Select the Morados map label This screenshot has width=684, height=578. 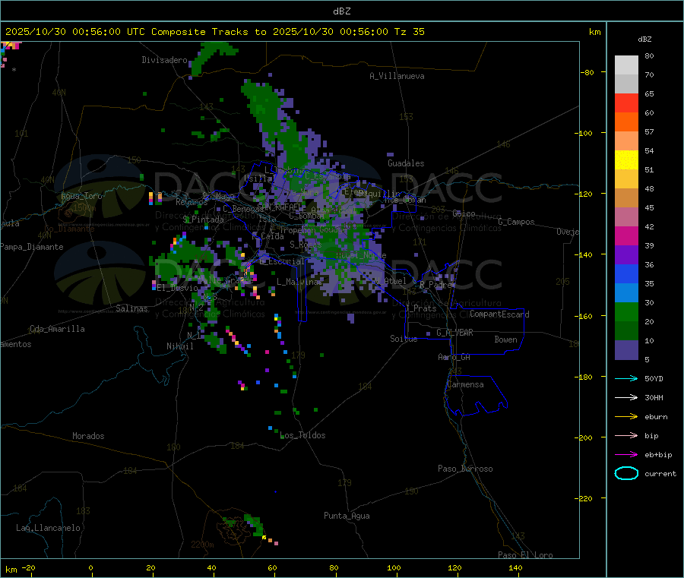pos(88,436)
